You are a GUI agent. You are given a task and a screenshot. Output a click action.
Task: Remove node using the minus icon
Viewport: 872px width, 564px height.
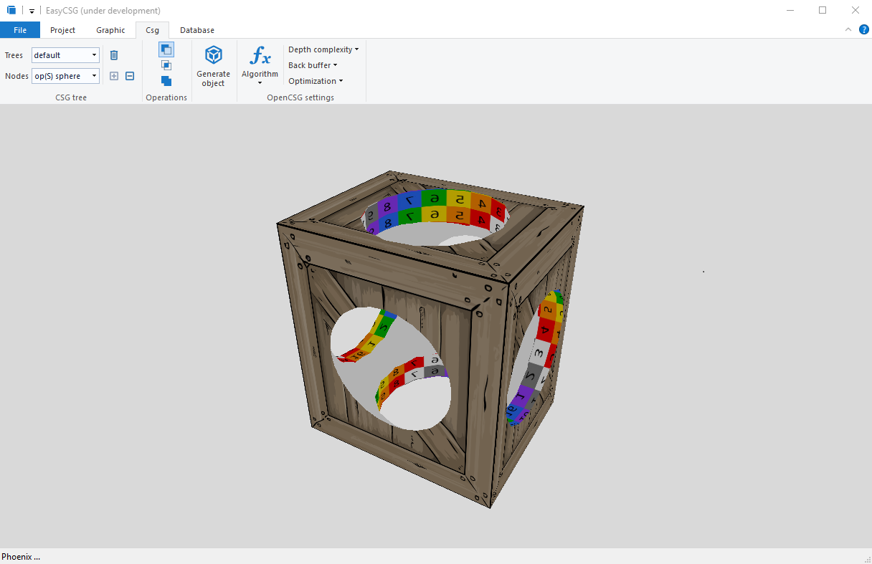pyautogui.click(x=130, y=76)
